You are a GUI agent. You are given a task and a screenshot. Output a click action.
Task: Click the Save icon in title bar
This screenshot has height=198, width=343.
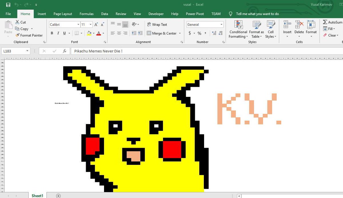(x=8, y=5)
